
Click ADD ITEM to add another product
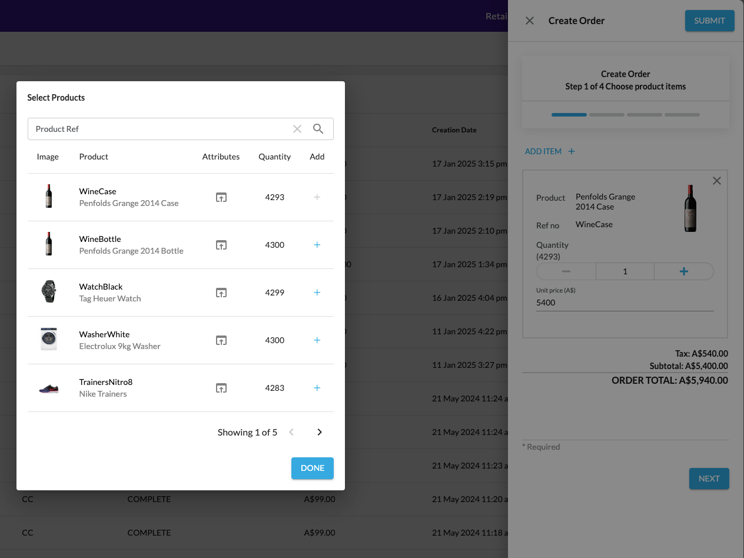pyautogui.click(x=550, y=151)
